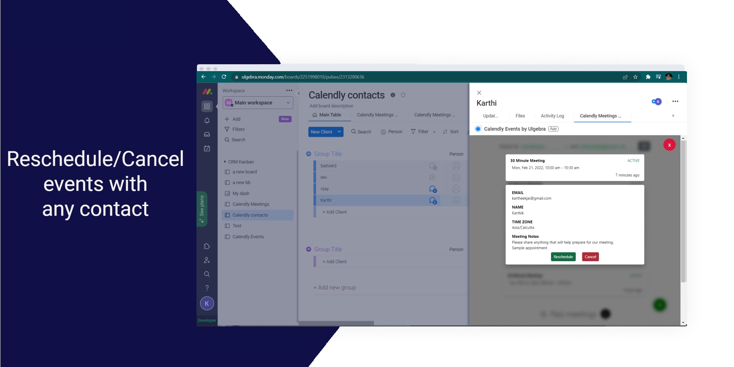Bookmark the page with the star icon

[x=635, y=77]
